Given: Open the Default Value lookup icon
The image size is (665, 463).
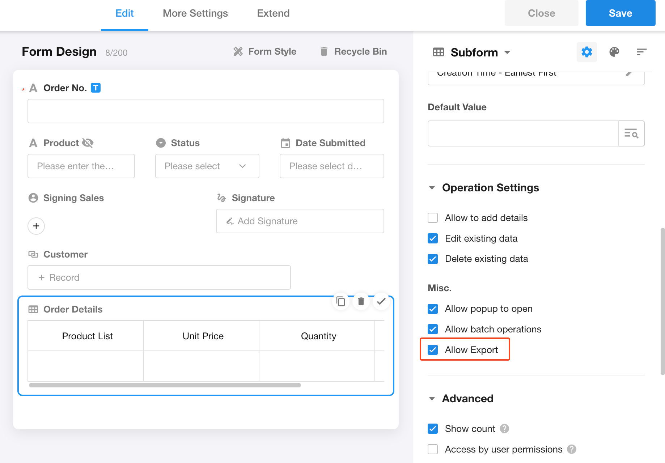Looking at the screenshot, I should pos(631,133).
